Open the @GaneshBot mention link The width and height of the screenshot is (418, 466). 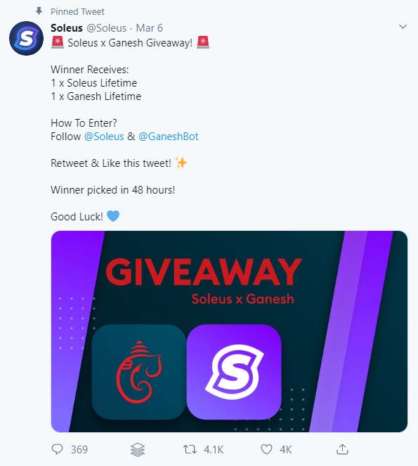(x=168, y=137)
